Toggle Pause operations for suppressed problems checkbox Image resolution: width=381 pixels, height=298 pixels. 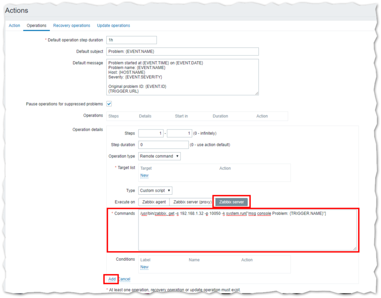tap(109, 104)
